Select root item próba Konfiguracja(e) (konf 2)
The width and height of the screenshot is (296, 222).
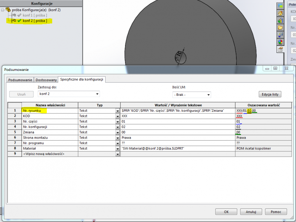36,10
